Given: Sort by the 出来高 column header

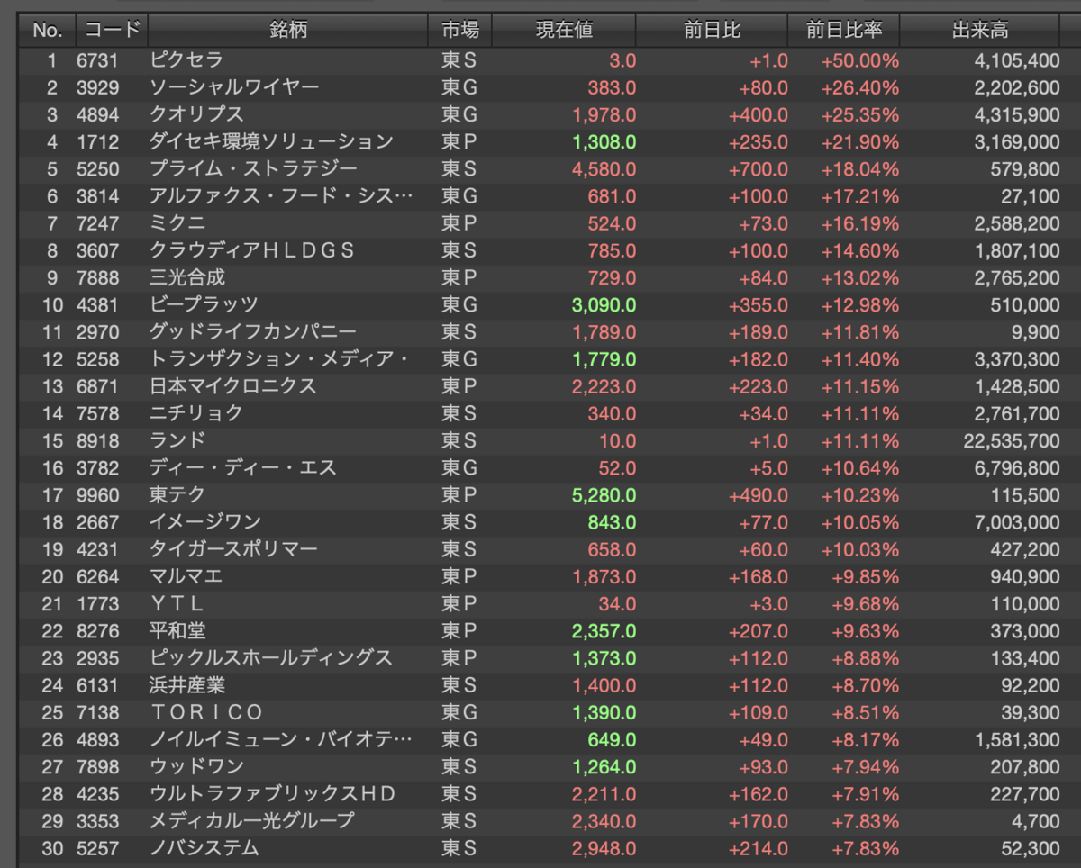Looking at the screenshot, I should (980, 30).
